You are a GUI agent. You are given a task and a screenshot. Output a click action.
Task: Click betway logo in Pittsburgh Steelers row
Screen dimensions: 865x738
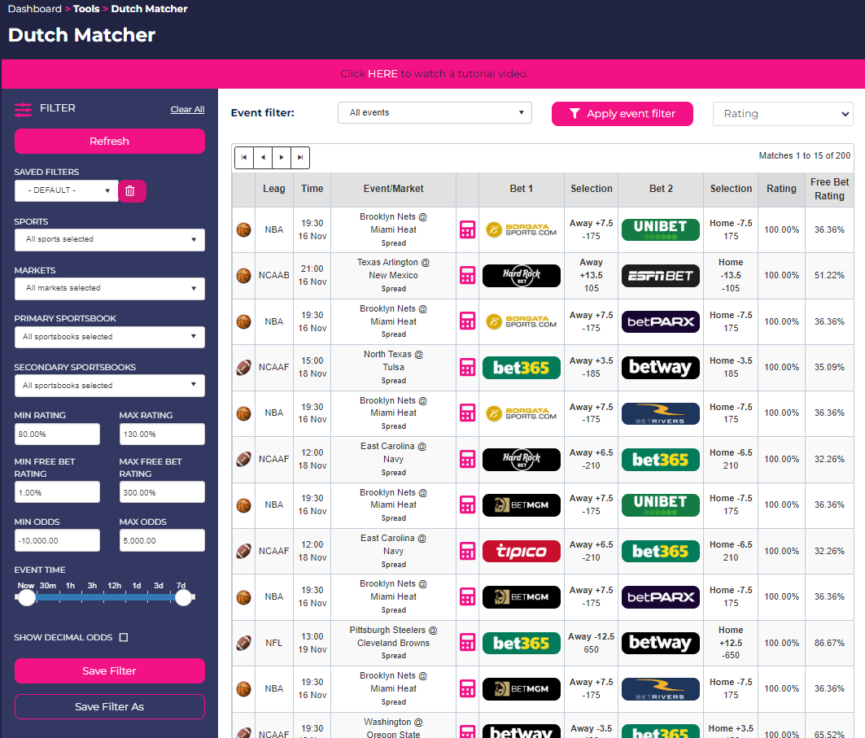(660, 643)
